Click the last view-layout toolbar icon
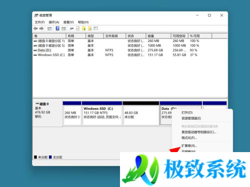 point(95,28)
